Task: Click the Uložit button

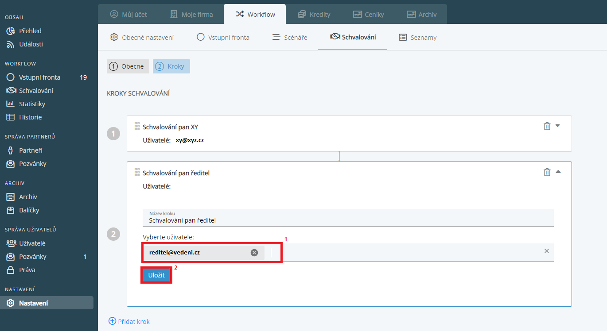Action: coord(156,275)
